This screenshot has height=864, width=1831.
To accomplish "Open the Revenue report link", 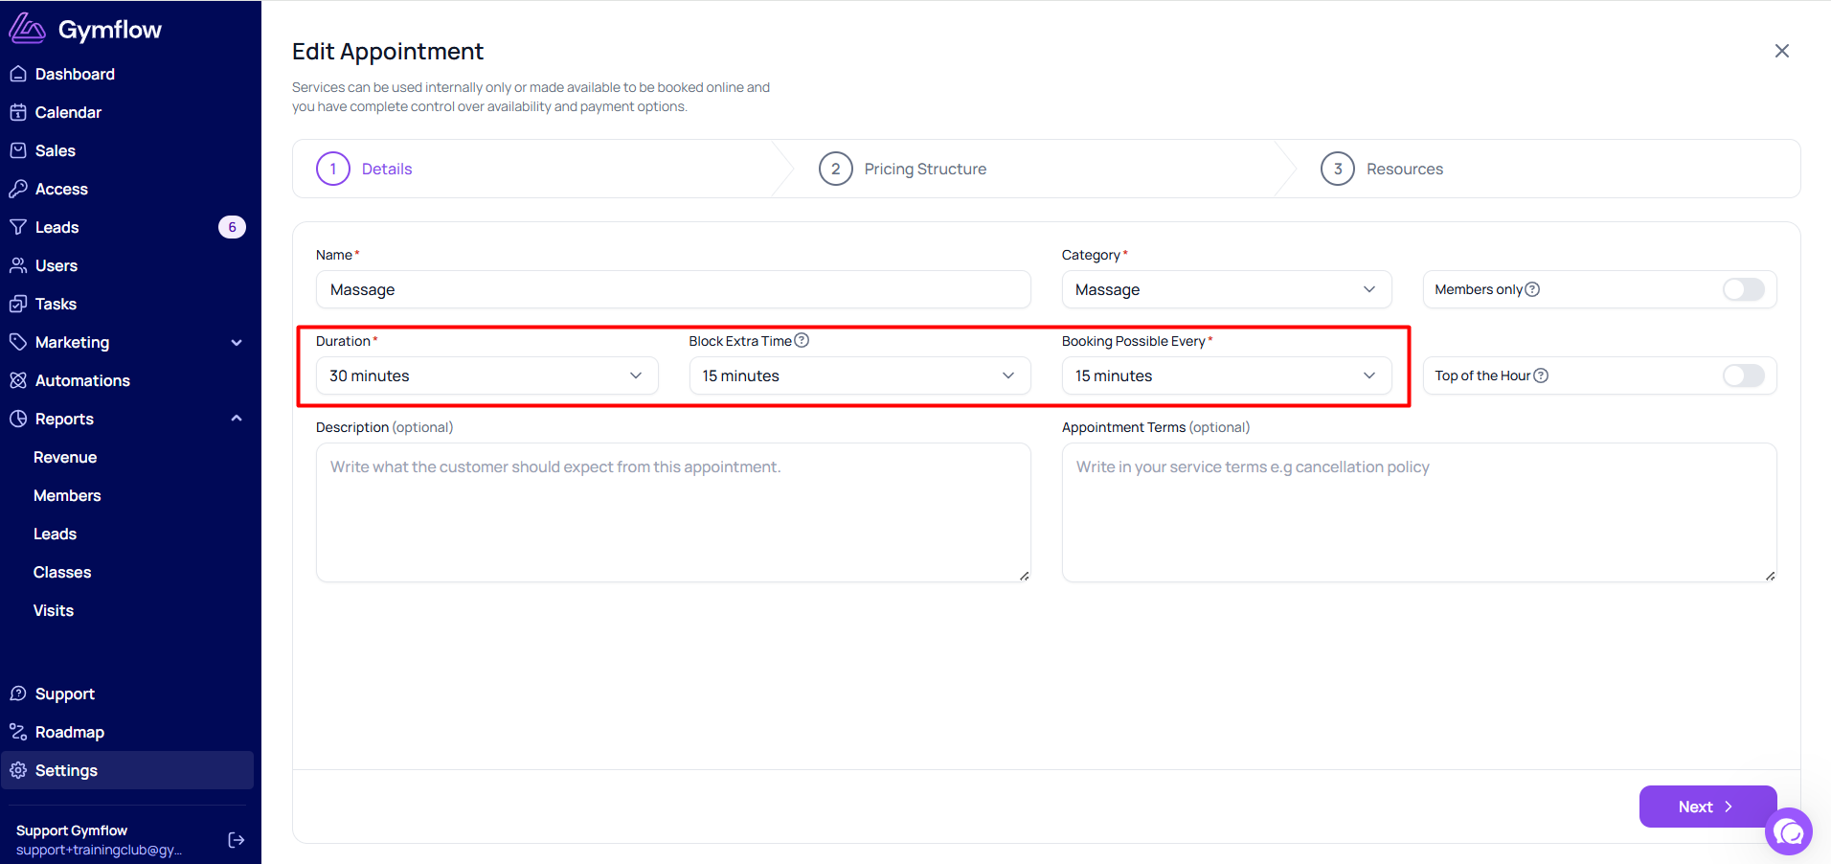I will tap(65, 457).
